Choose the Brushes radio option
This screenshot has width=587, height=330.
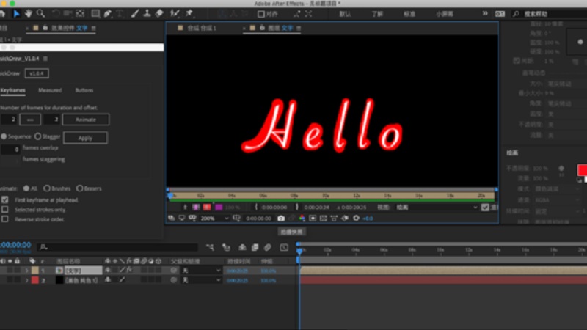click(x=47, y=188)
